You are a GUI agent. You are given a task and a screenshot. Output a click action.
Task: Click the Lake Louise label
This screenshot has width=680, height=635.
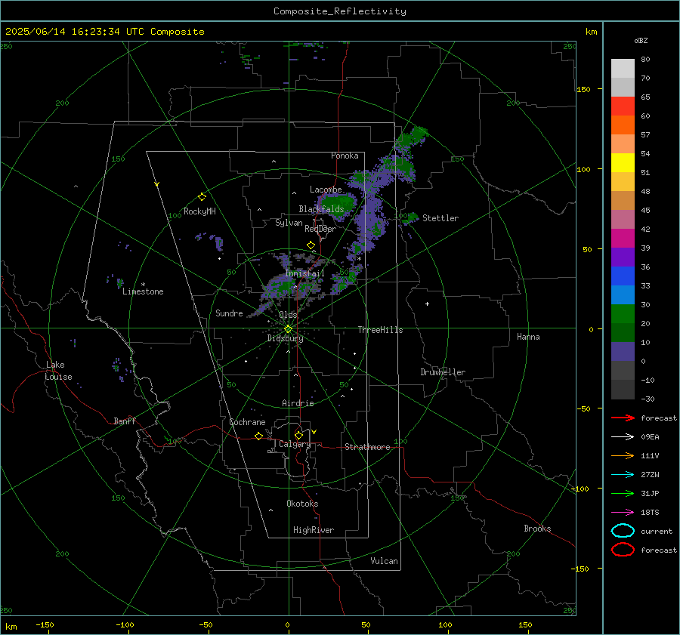58,371
